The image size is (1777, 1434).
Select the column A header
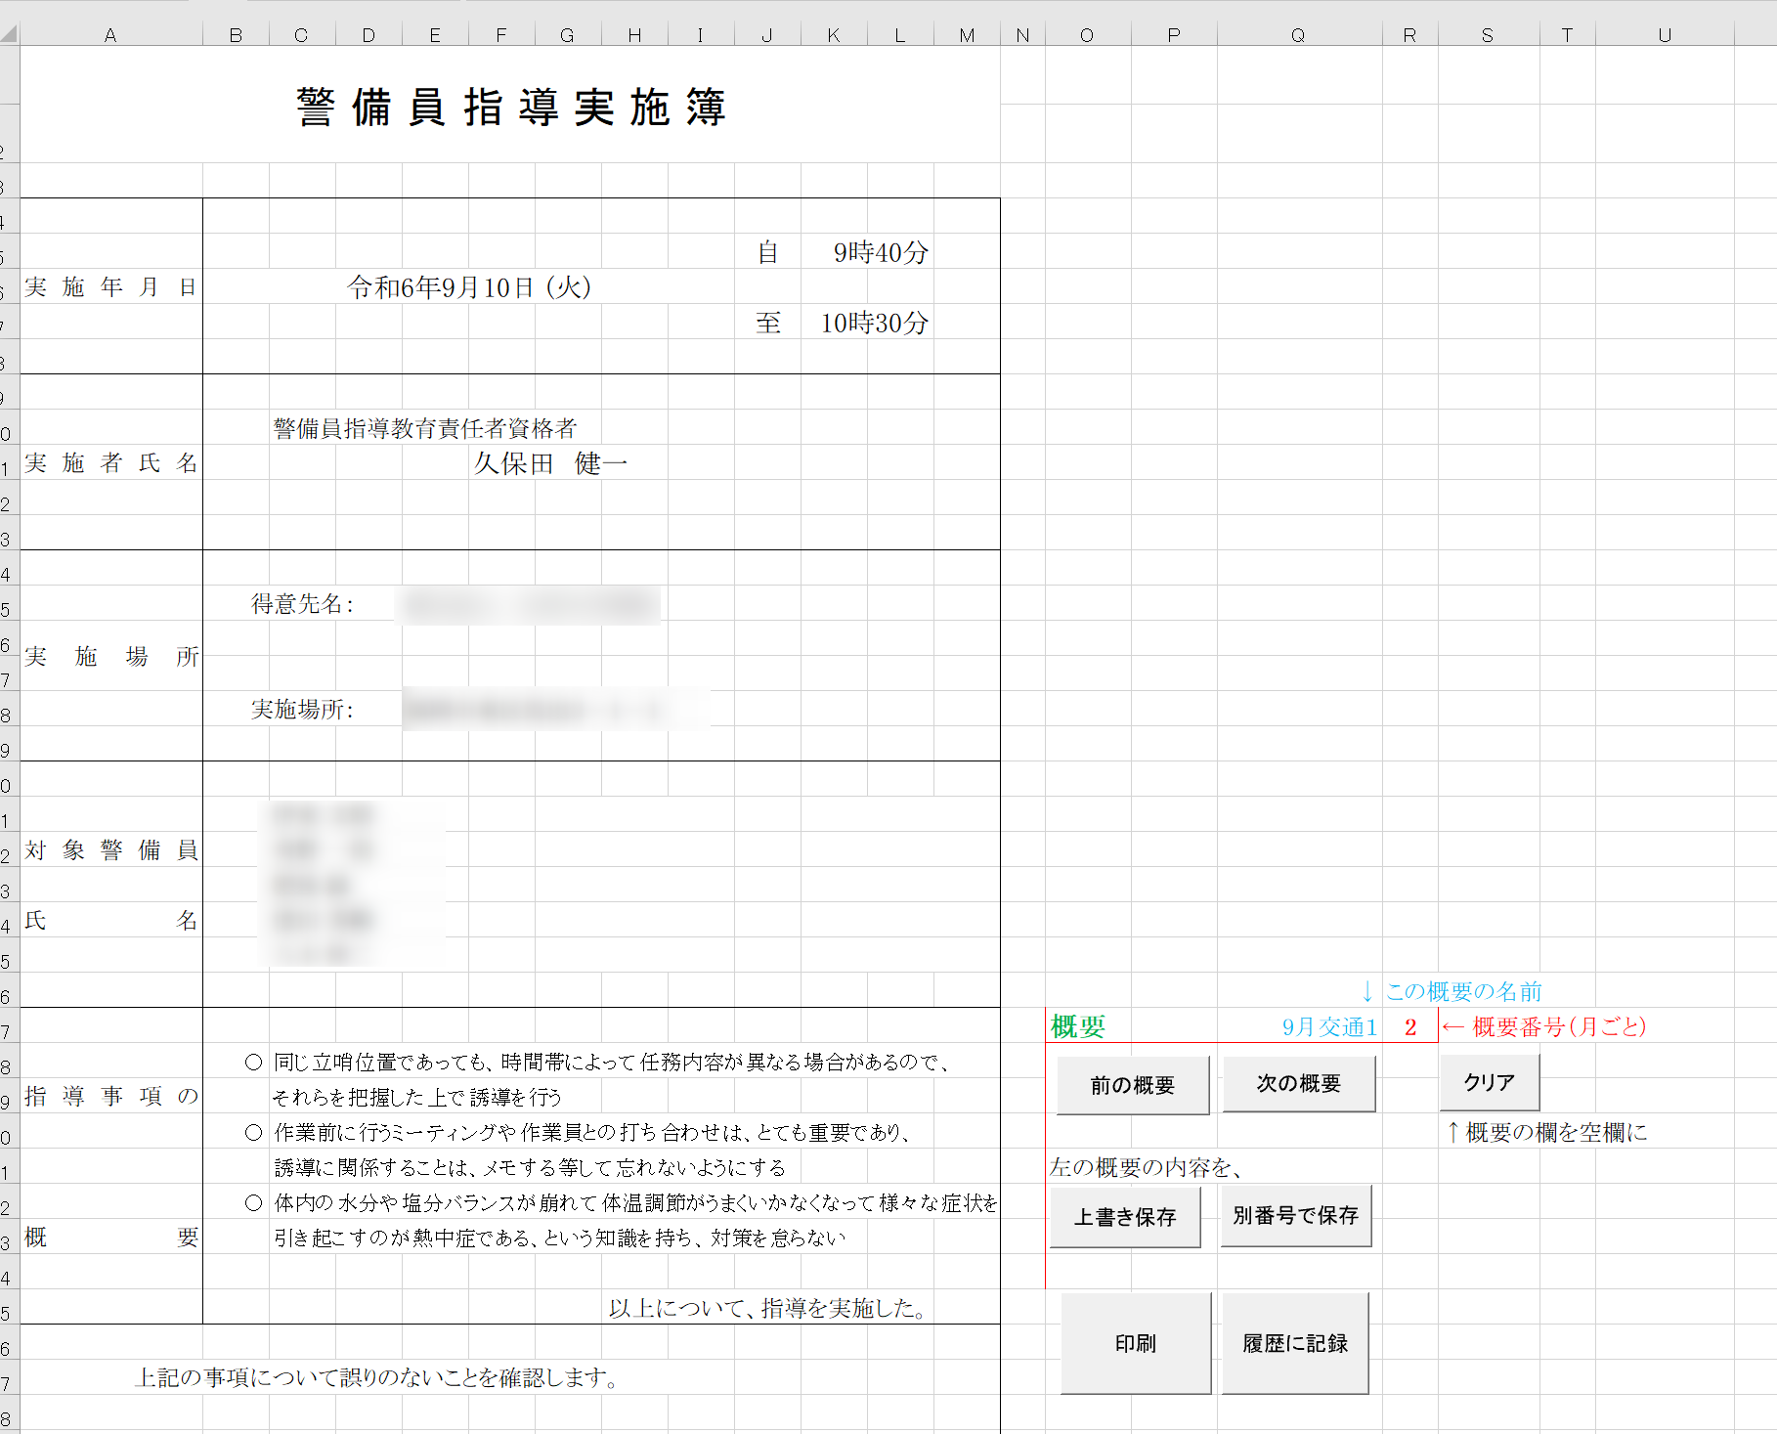tap(110, 35)
